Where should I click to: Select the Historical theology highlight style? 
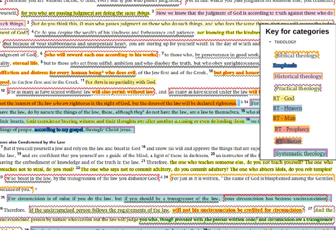point(298,77)
